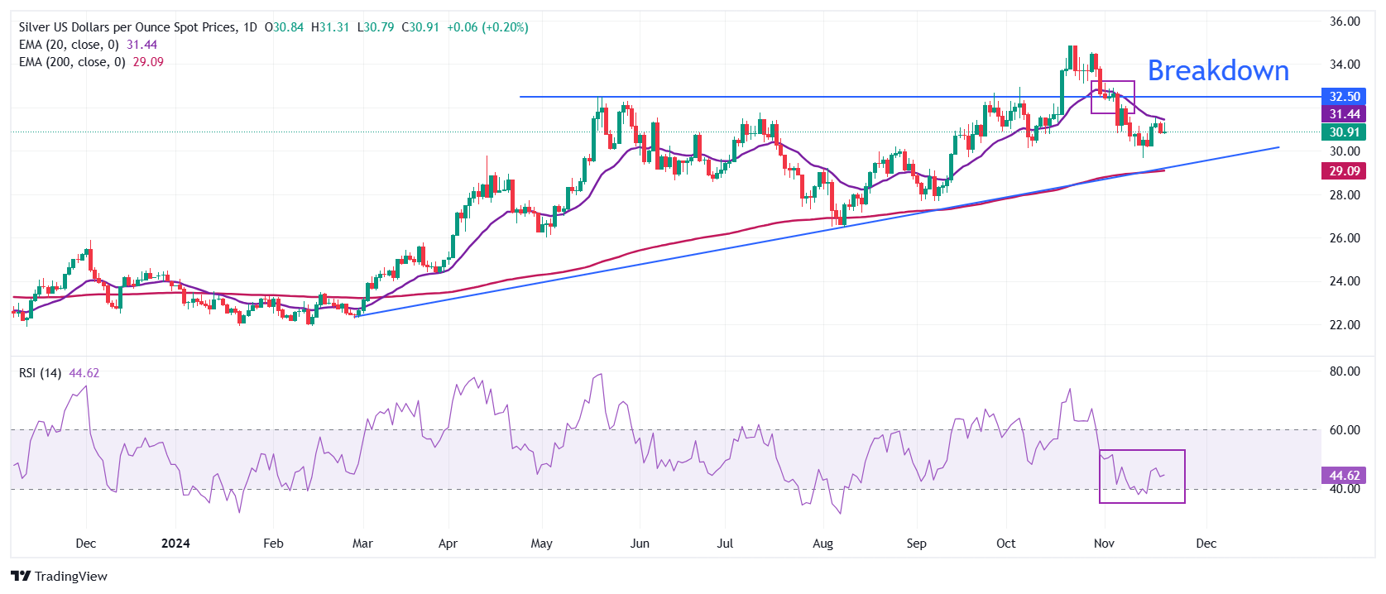1386x594 pixels.
Task: Click the 22.00 price axis label
Action: (1345, 325)
